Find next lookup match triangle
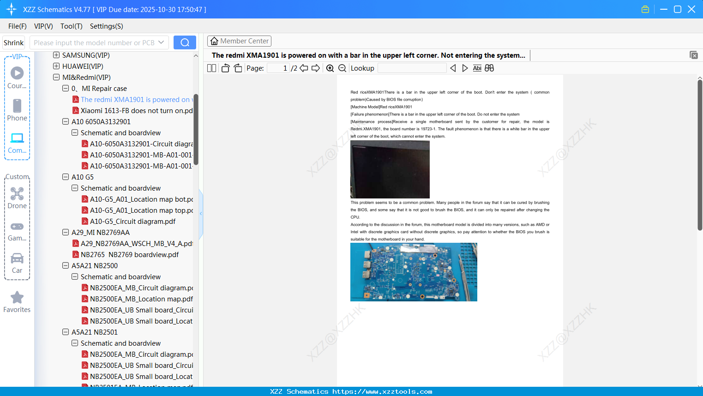Viewport: 703px width, 396px height. 465,68
